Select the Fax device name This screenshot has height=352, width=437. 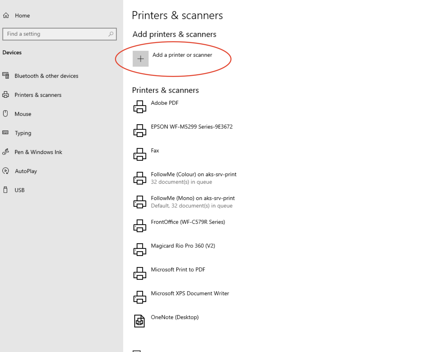[155, 151]
